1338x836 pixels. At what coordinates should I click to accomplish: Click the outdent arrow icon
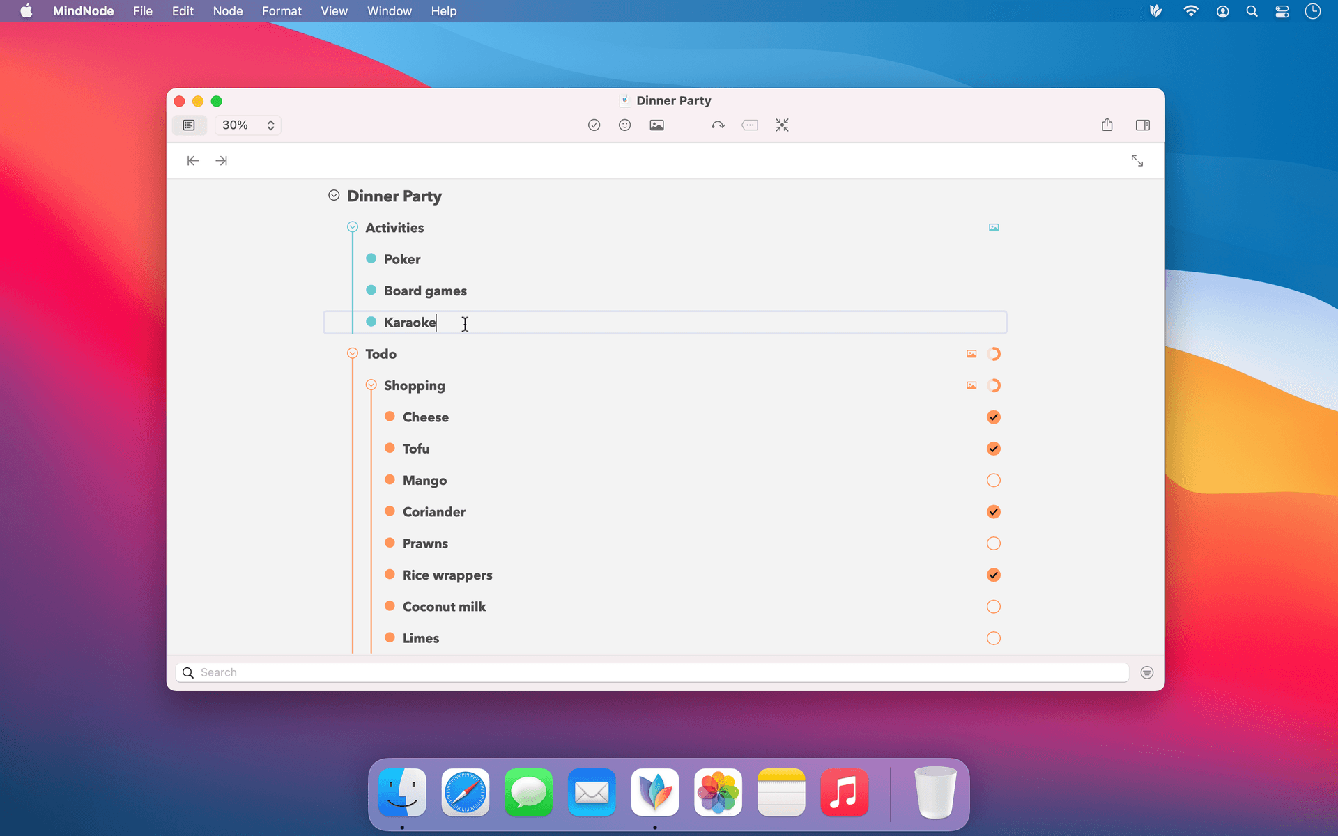click(x=193, y=161)
